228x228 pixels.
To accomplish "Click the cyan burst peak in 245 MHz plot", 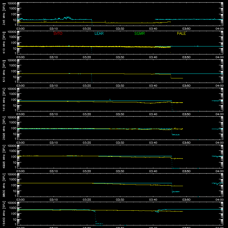I will click(x=67, y=18).
